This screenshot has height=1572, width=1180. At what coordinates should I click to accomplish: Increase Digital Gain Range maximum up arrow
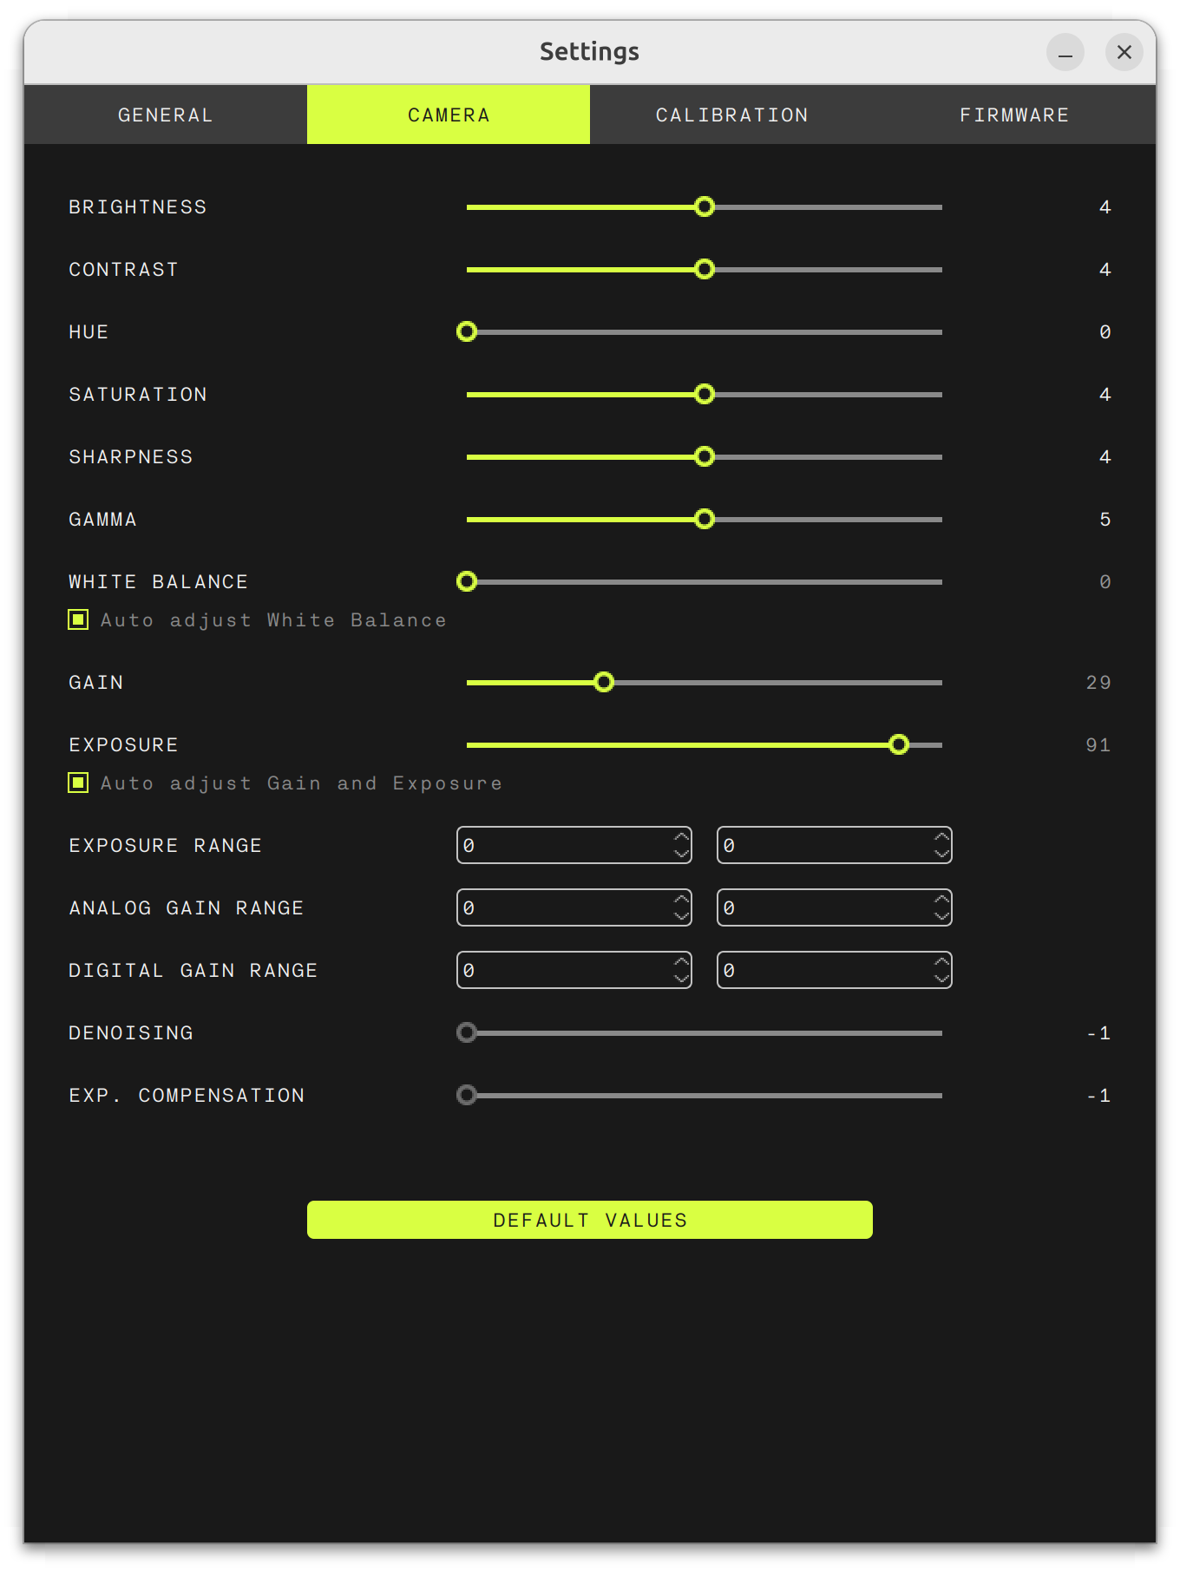(941, 961)
